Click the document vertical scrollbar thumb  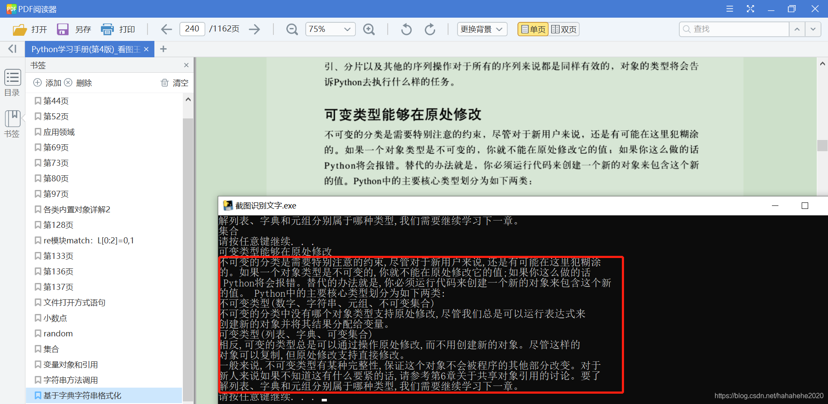click(822, 146)
